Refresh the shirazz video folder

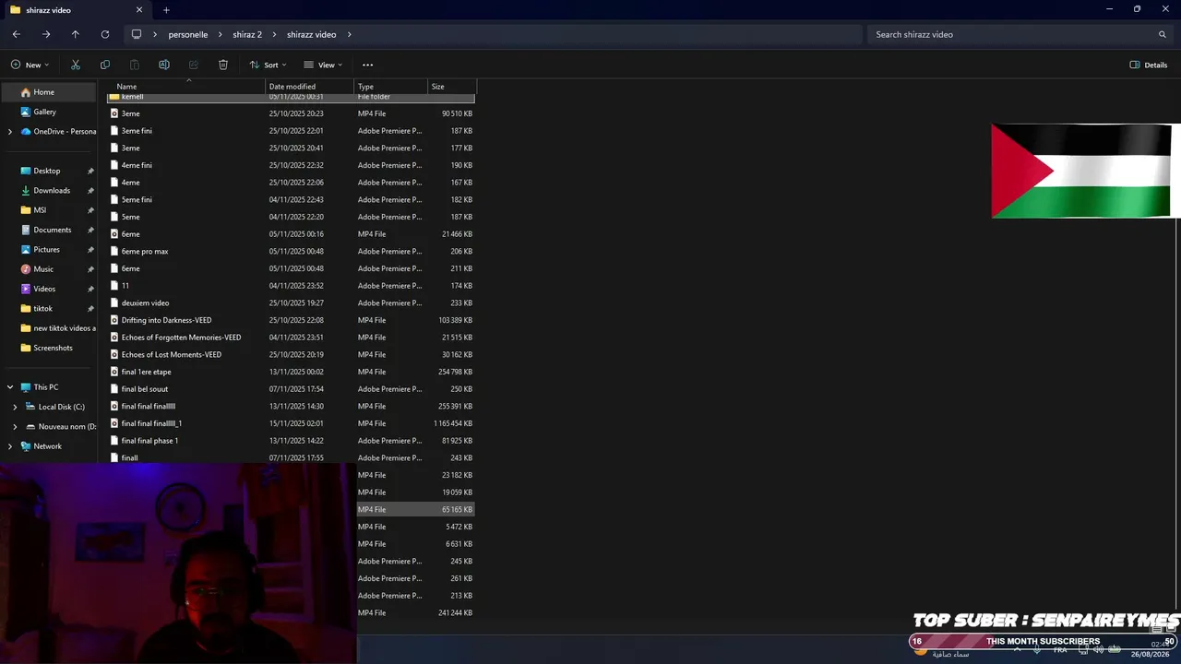tap(105, 34)
